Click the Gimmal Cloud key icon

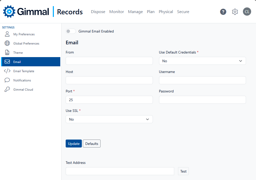7,89
